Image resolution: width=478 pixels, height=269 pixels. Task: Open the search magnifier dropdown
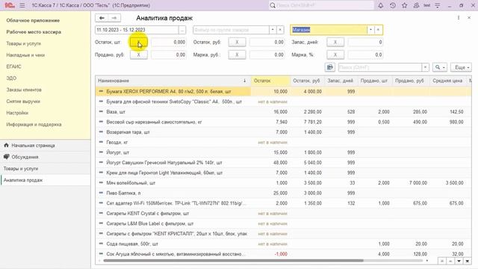coord(440,67)
